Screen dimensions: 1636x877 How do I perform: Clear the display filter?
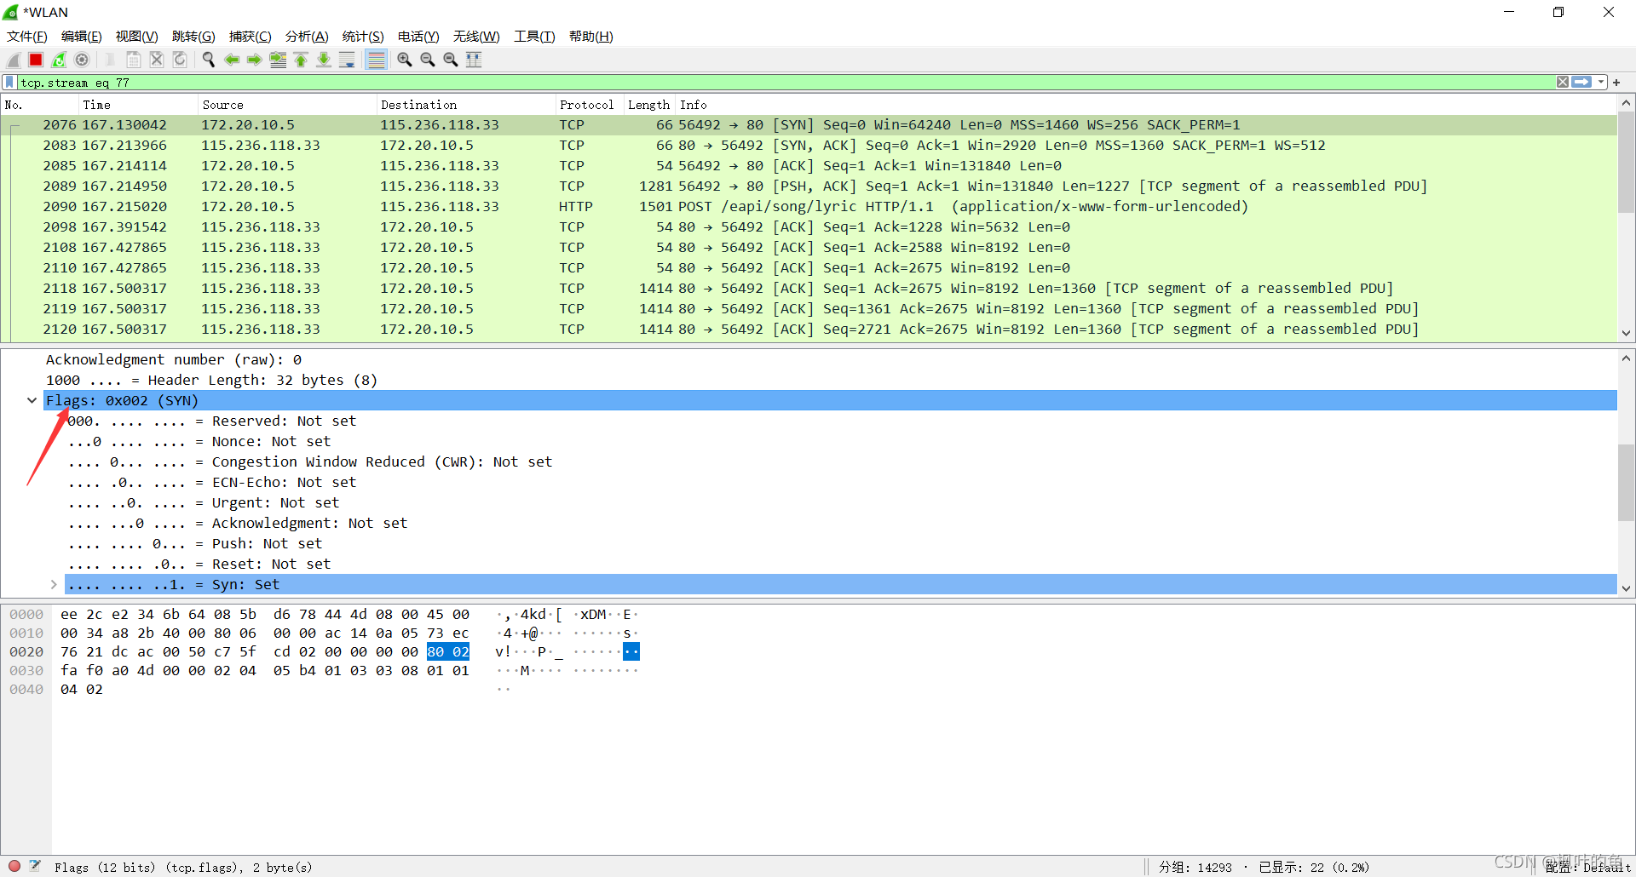click(x=1562, y=83)
